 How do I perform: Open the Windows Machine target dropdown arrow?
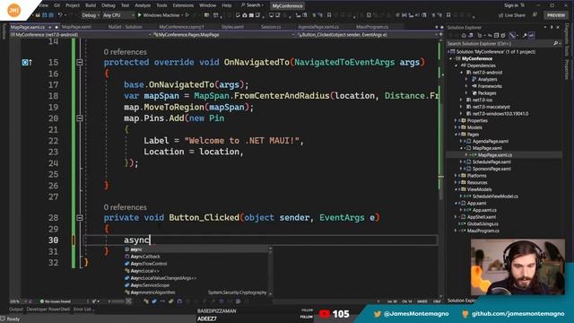[182, 15]
